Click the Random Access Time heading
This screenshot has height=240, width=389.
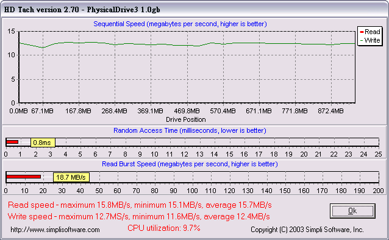[190, 130]
